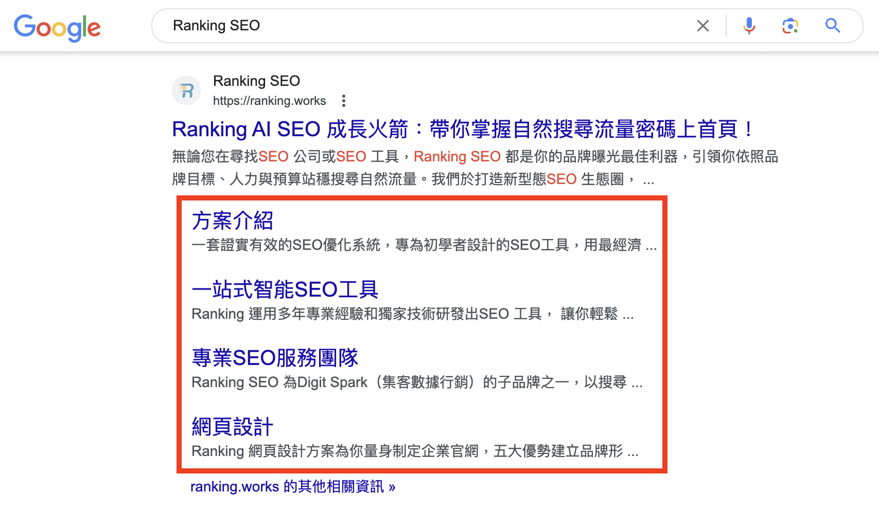Click the magnifying glass search icon
879x511 pixels.
pos(832,25)
